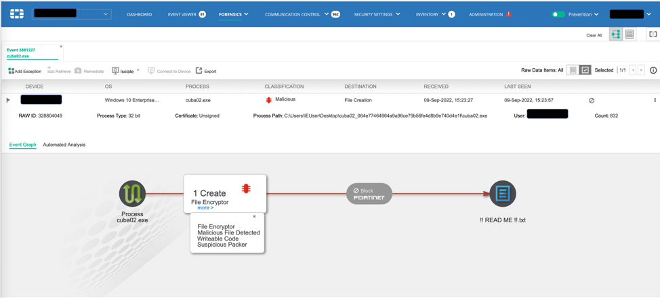Toggle the Prevention mode switch
This screenshot has width=660, height=298.
coord(558,14)
